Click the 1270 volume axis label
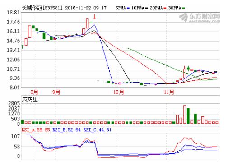 14,114
